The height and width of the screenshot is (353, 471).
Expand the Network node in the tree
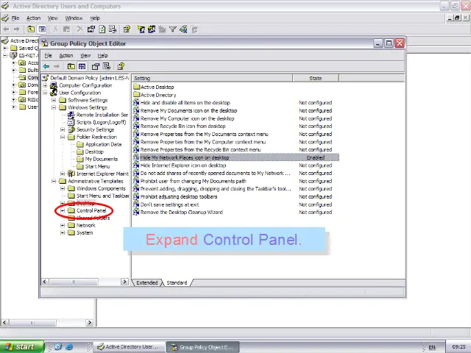[63, 226]
